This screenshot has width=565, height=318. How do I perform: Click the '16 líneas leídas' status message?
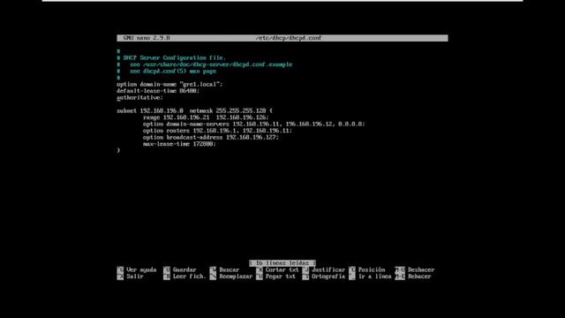tap(282, 263)
